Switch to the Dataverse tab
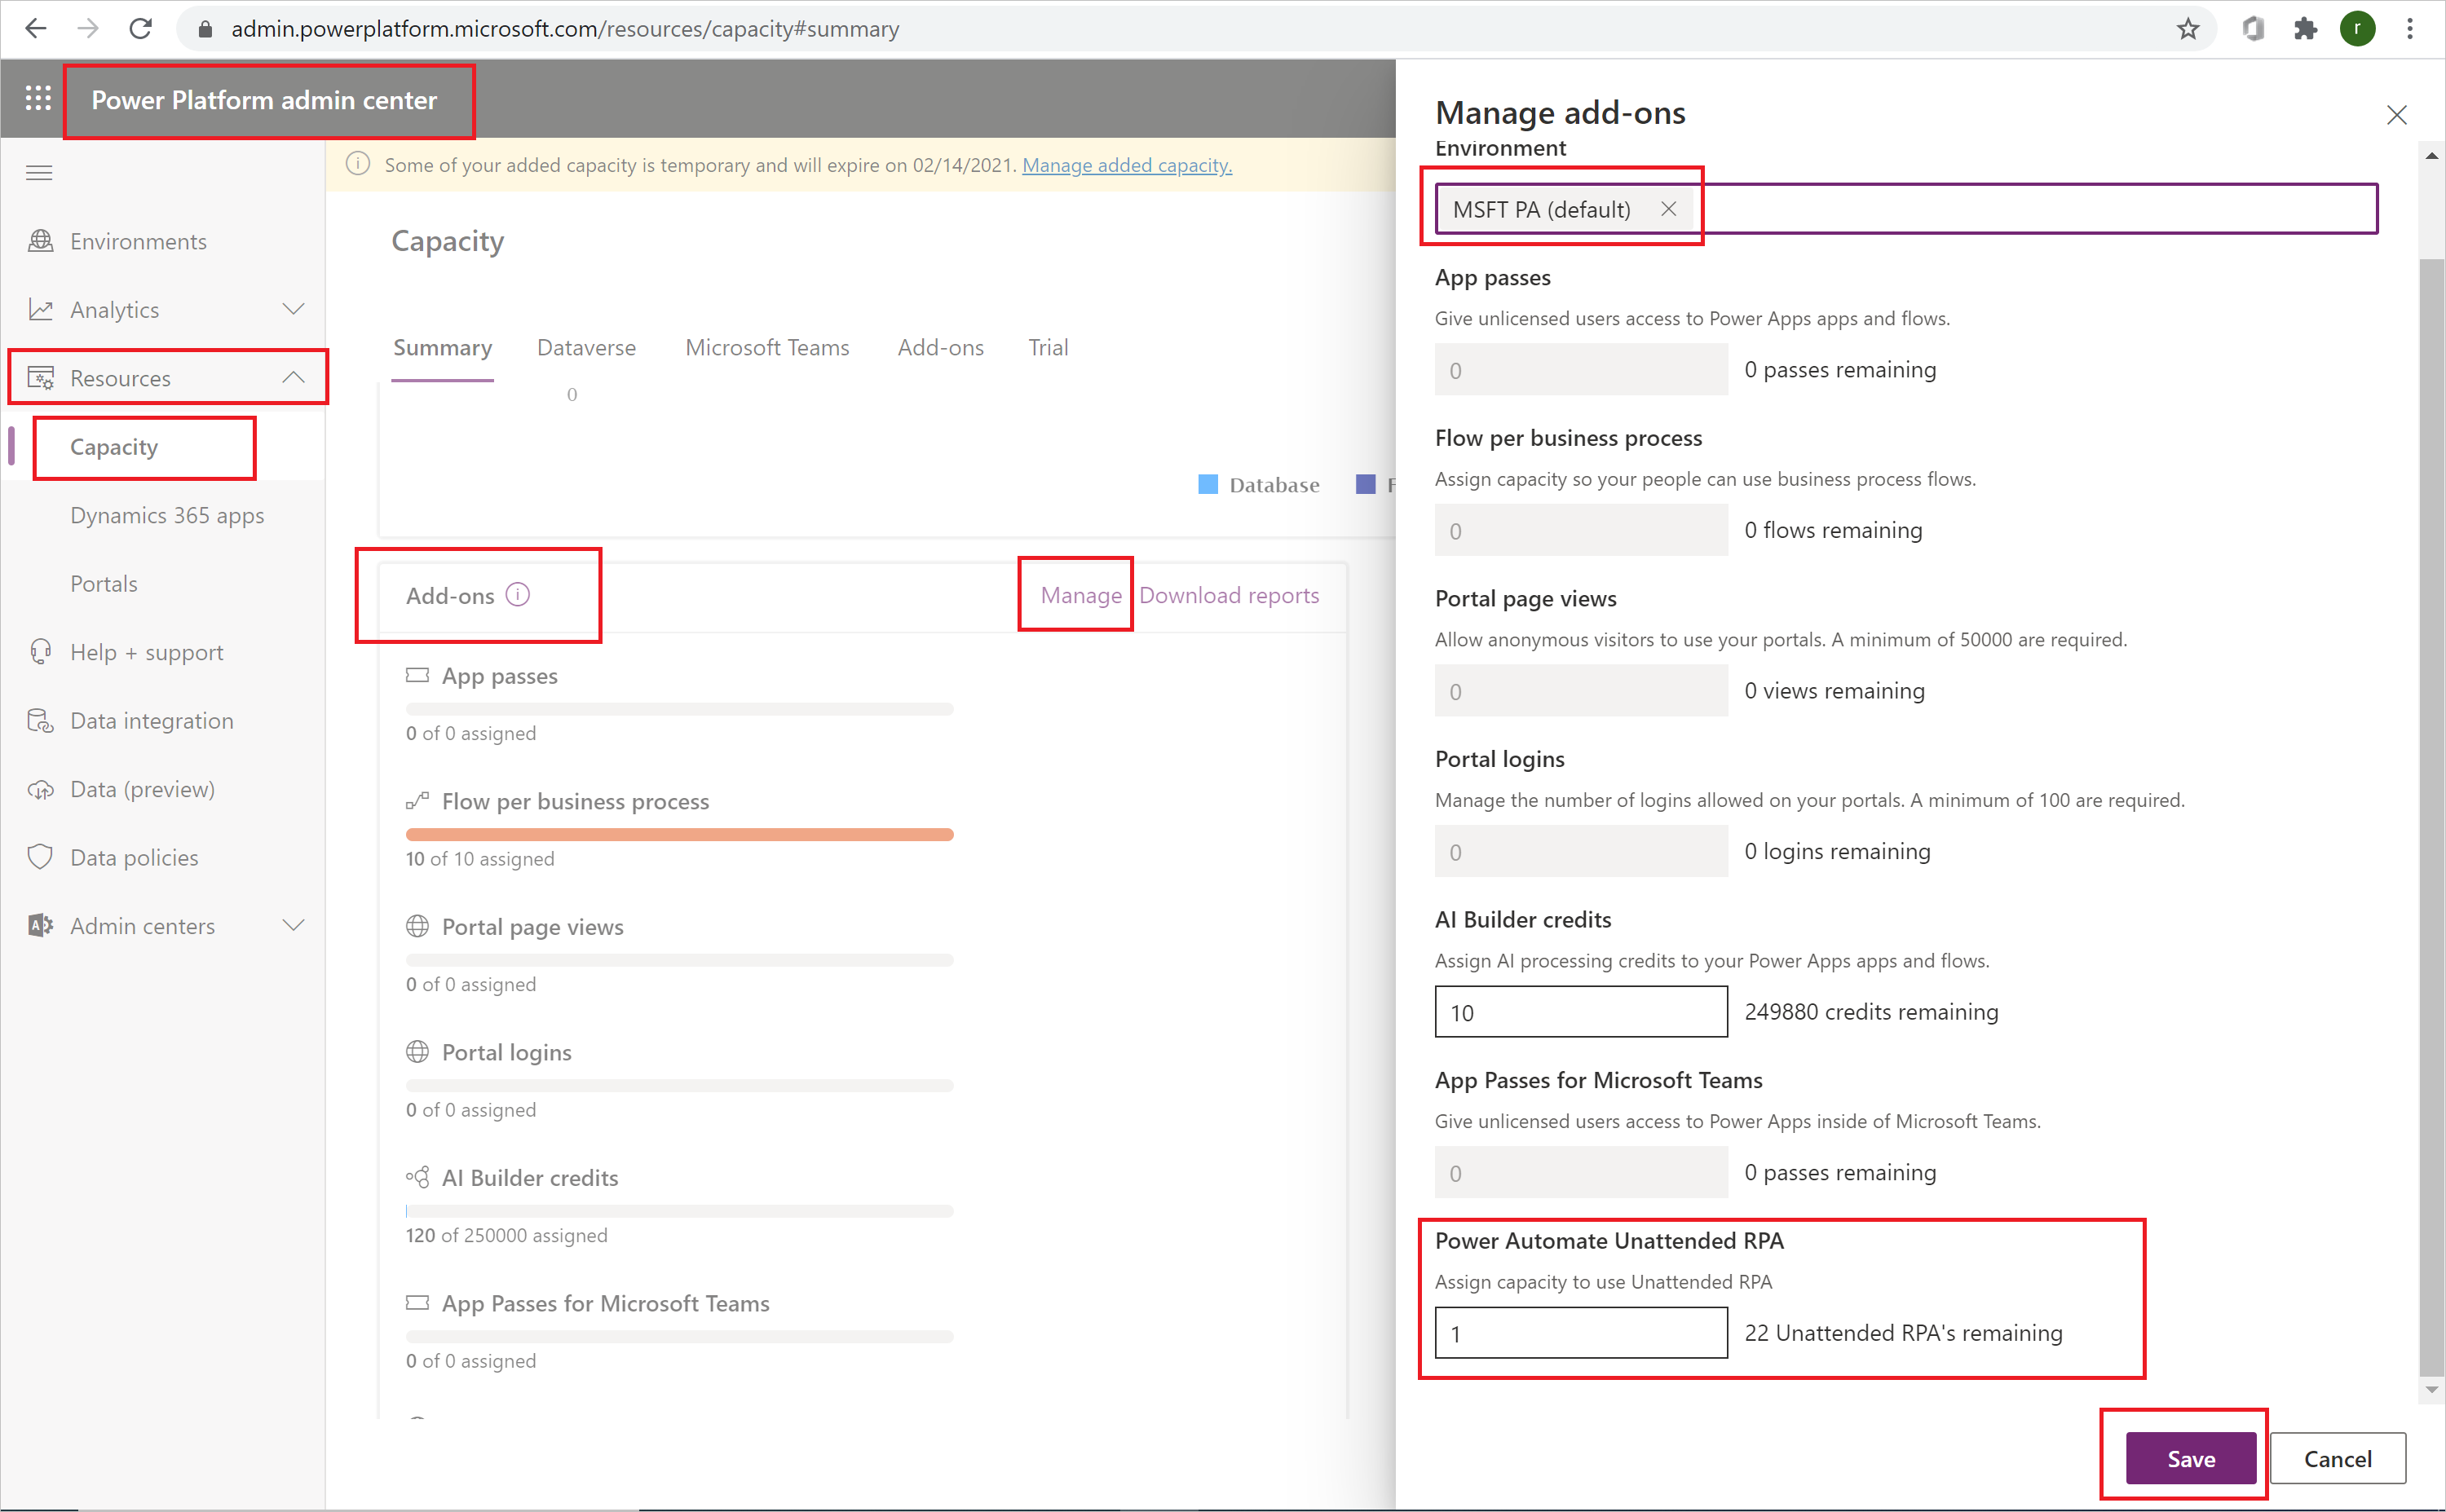 (x=587, y=347)
